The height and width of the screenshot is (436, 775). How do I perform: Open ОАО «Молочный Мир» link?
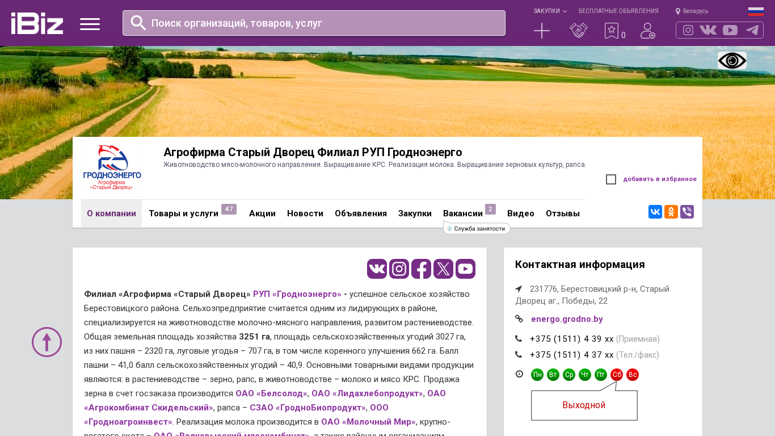[x=368, y=422]
